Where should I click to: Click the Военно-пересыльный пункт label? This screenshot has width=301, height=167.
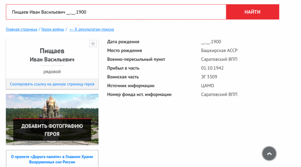pyautogui.click(x=136, y=59)
